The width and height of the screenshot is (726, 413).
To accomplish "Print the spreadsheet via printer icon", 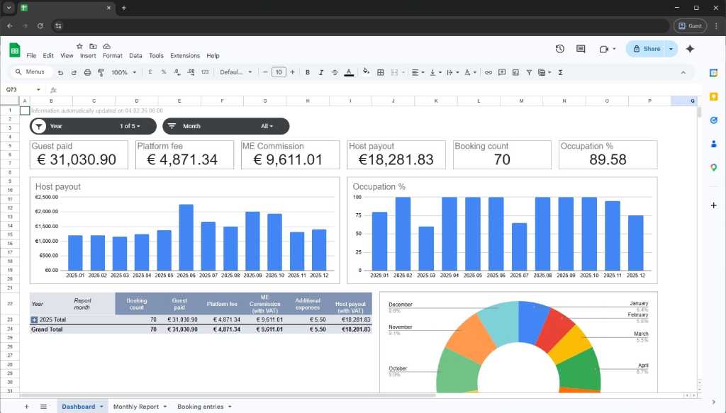I will [87, 72].
